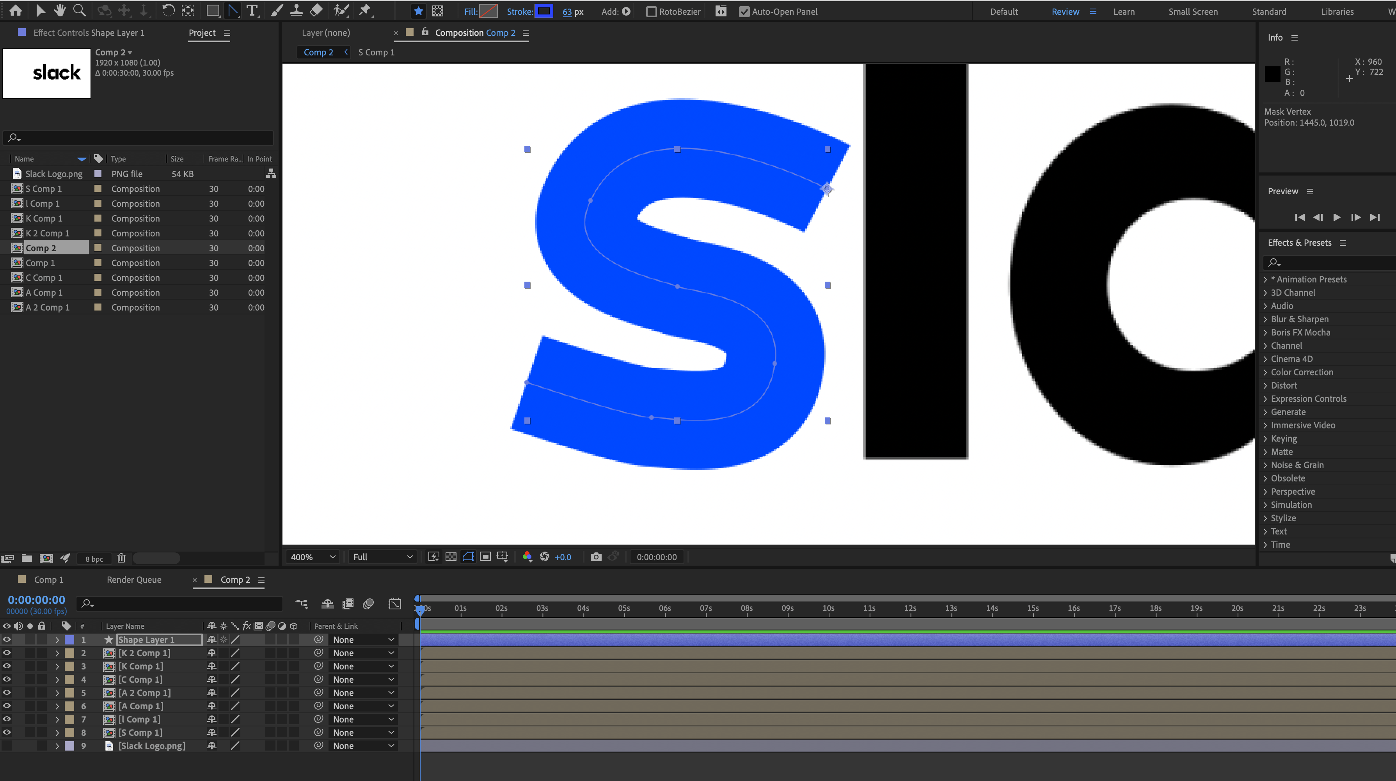This screenshot has width=1396, height=781.
Task: Uncheck Auto-Open Panel checkbox
Action: (x=744, y=11)
